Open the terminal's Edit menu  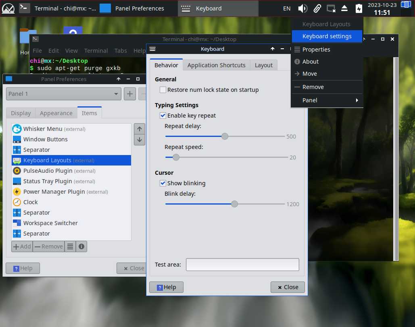click(54, 51)
